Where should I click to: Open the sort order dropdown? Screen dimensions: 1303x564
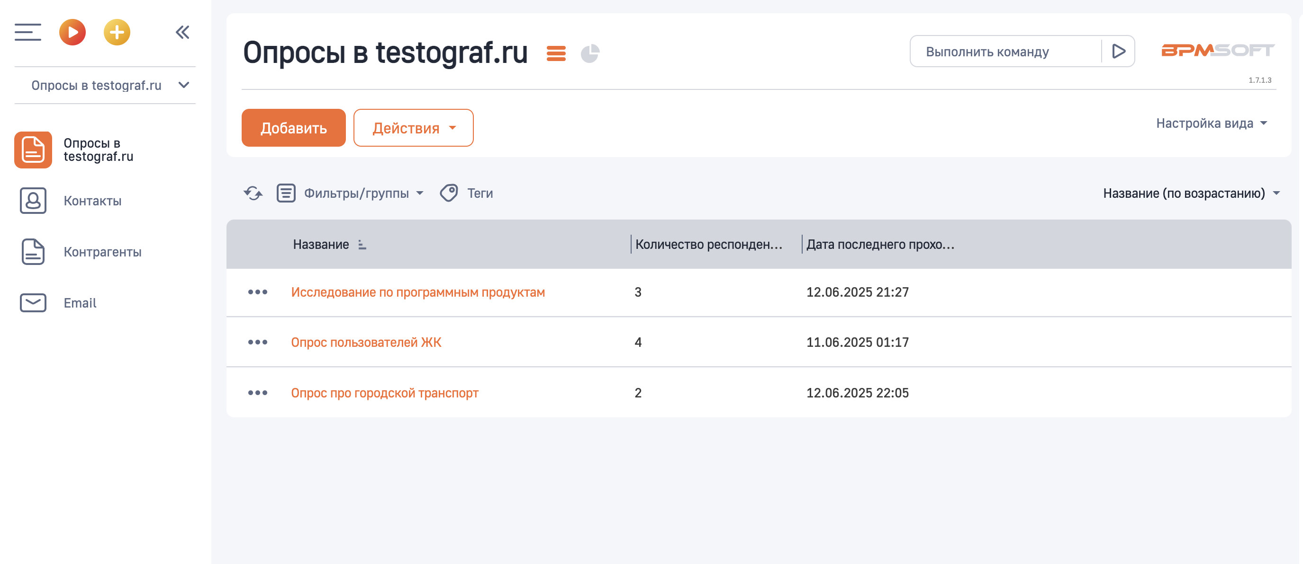(x=1191, y=193)
